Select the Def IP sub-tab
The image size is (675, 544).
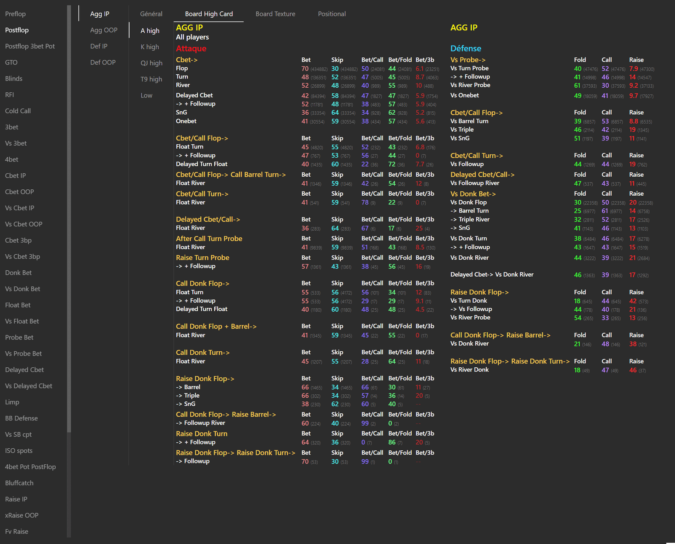(x=99, y=46)
